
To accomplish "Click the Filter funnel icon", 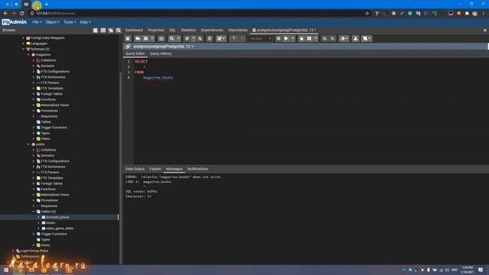I will click(x=234, y=39).
